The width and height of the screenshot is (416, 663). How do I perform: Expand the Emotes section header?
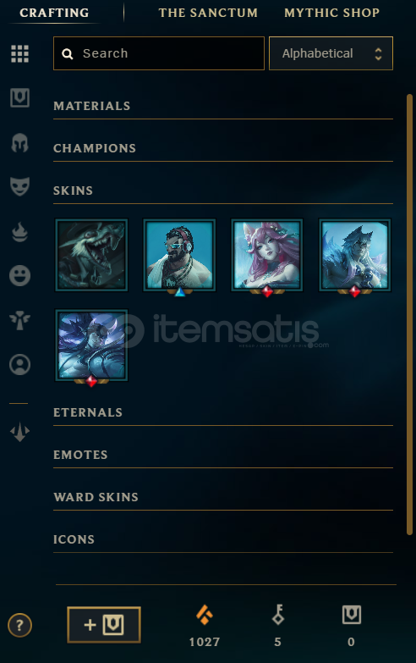coord(223,455)
